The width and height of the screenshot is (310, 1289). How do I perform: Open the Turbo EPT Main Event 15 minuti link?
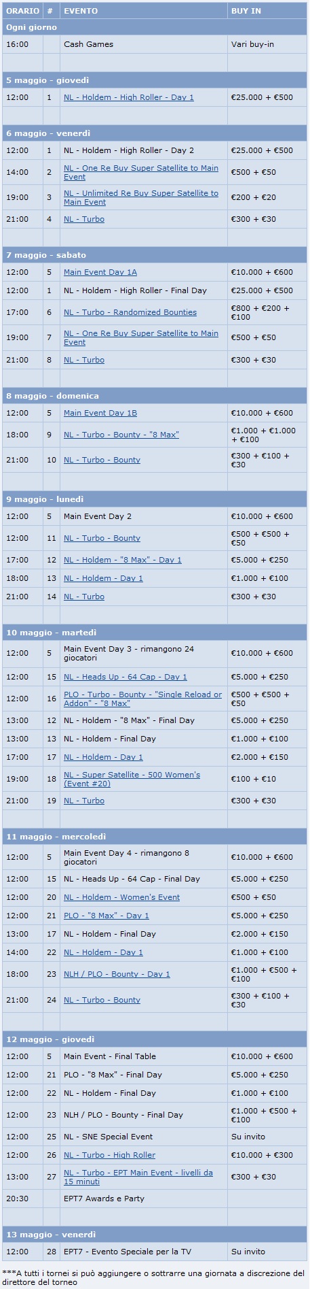coord(138,1177)
